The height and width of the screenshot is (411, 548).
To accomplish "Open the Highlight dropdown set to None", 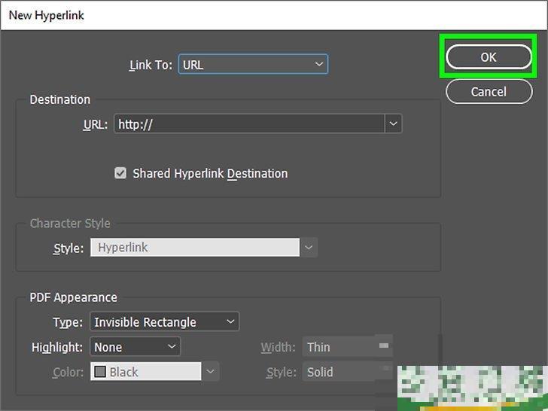I will (x=135, y=347).
